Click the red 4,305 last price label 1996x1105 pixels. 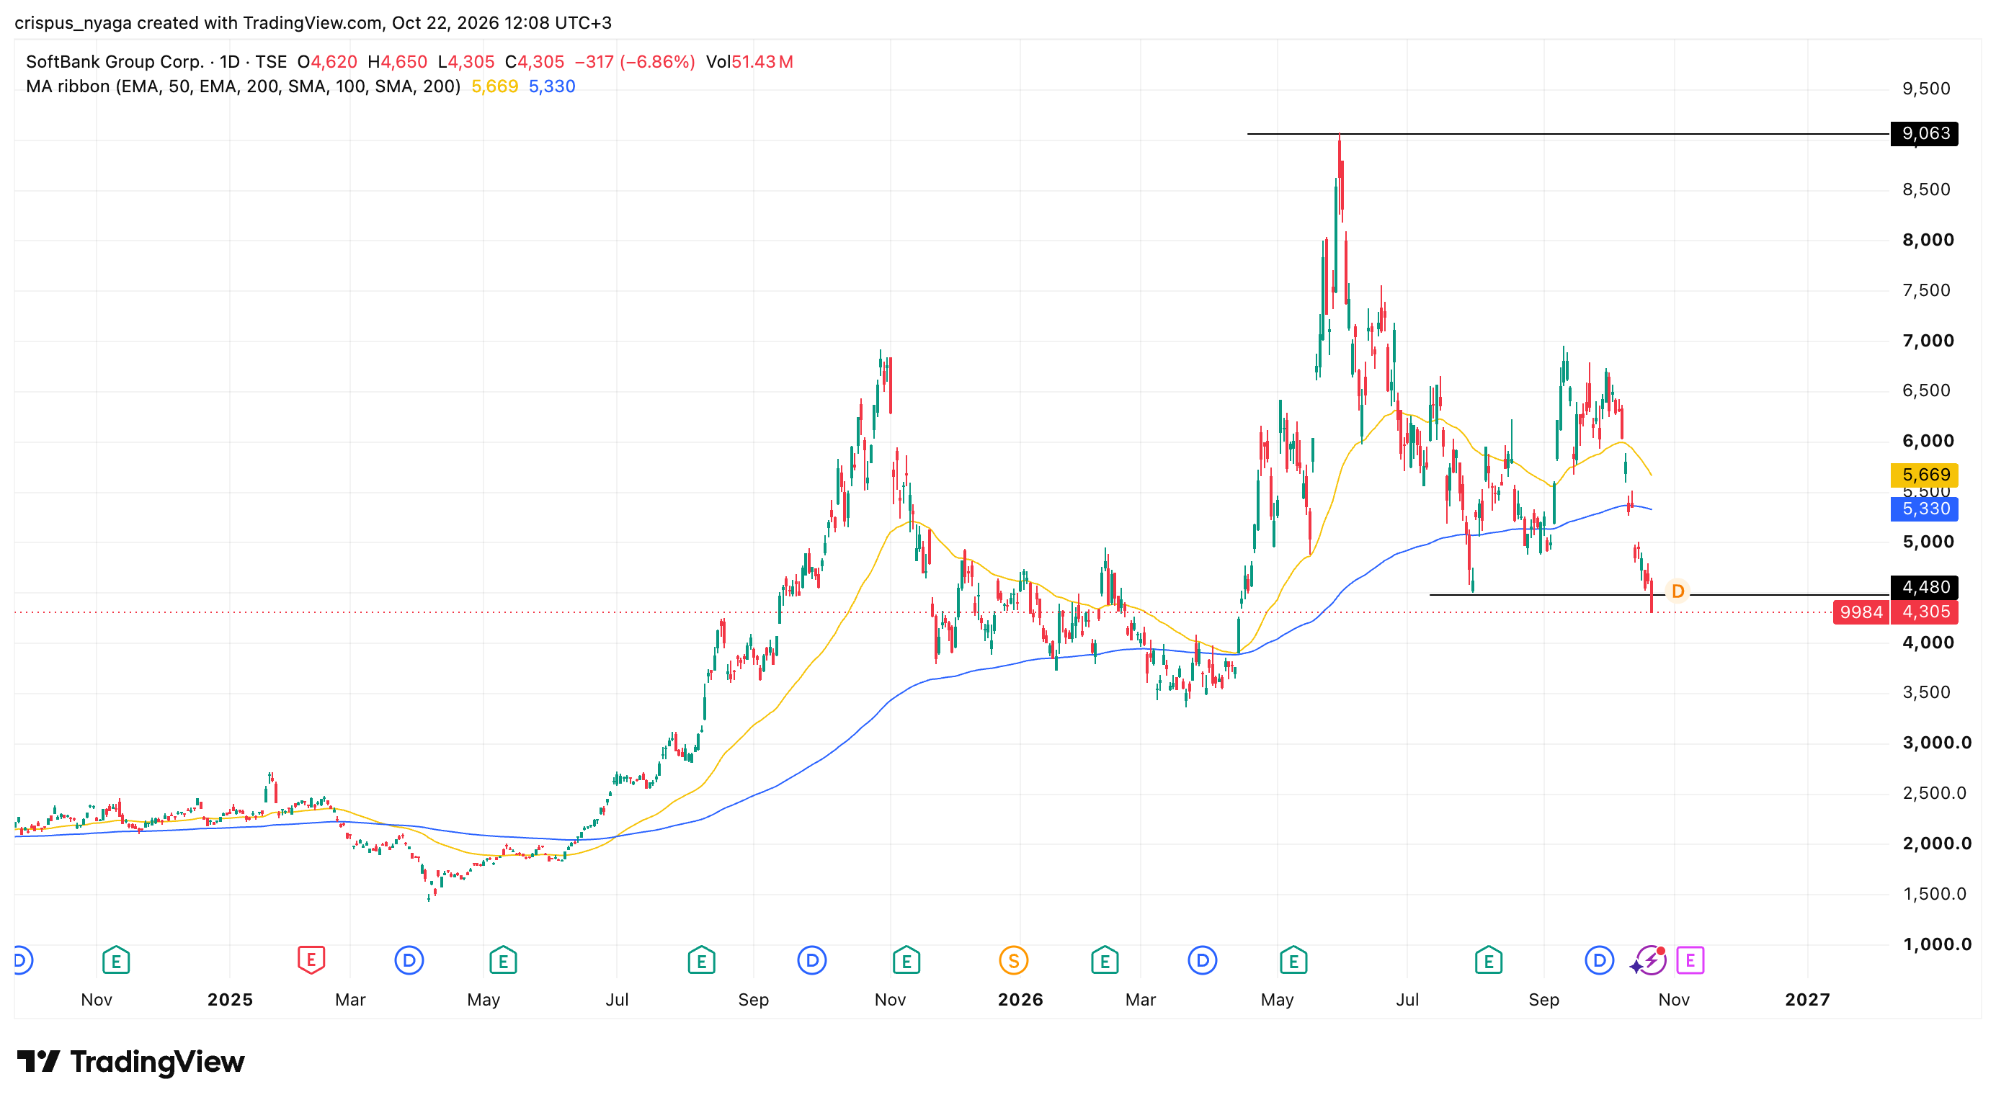coord(1925,612)
